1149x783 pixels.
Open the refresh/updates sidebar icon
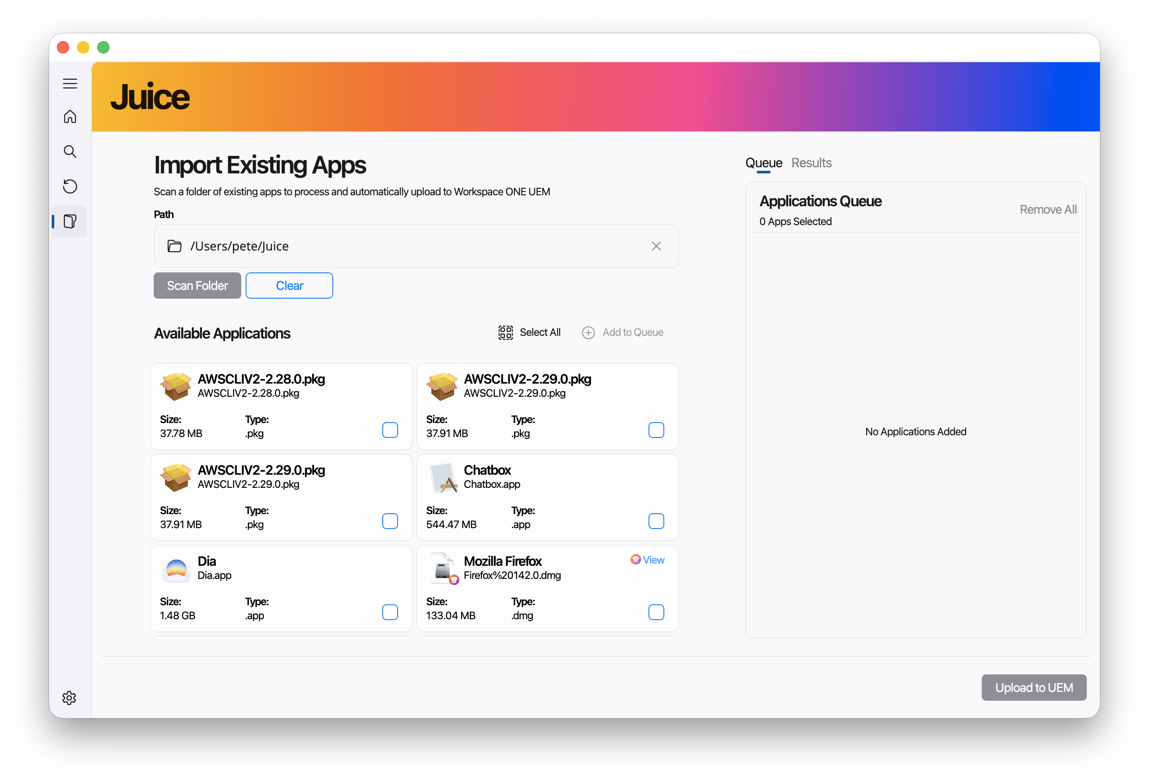pyautogui.click(x=70, y=187)
